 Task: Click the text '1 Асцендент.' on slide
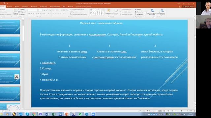click(x=48, y=63)
